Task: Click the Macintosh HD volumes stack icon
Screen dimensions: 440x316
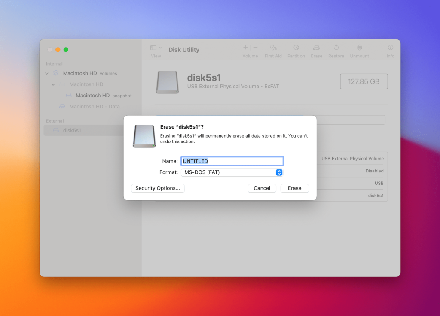Action: tap(56, 73)
